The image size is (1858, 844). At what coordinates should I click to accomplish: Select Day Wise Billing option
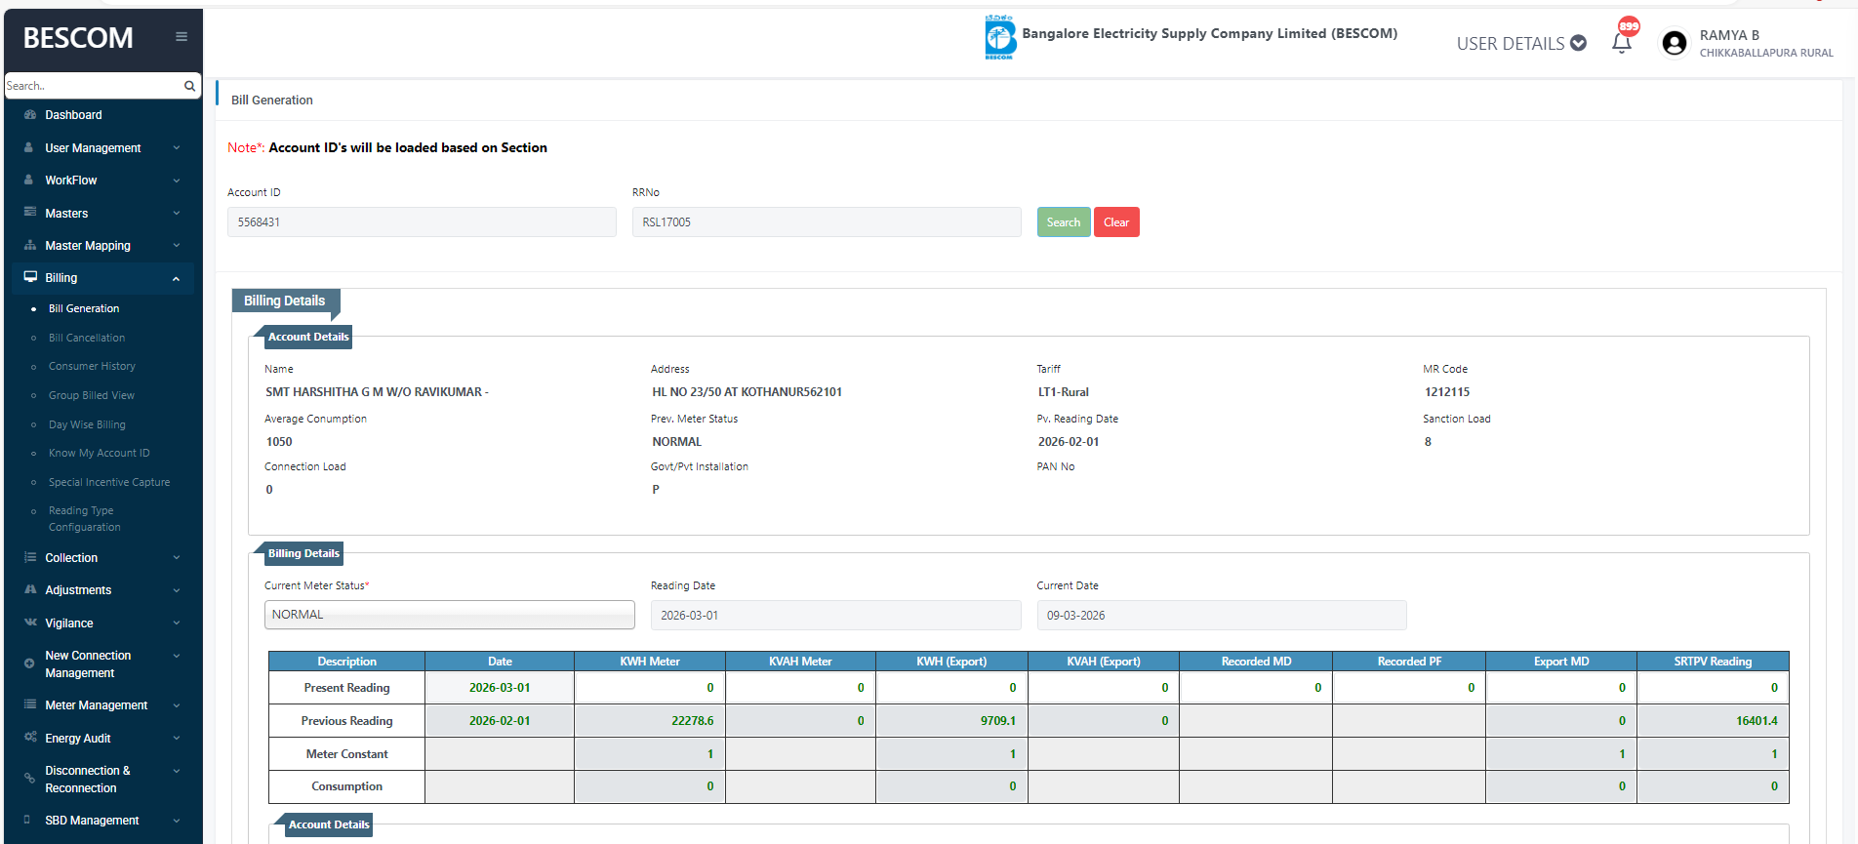pos(87,424)
